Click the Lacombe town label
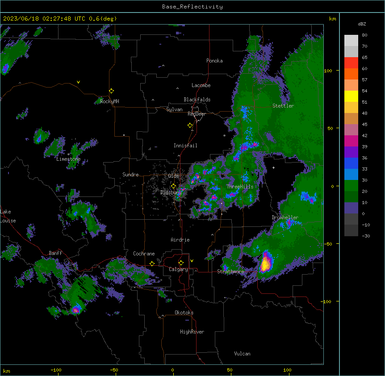Screen dimensions: 385x376 tap(201, 85)
